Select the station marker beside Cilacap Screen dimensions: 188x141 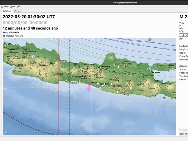tap(80, 83)
